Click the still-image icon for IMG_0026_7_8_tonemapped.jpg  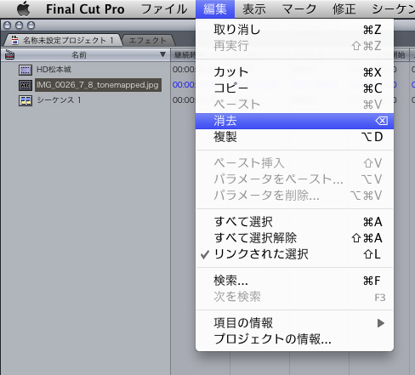point(26,85)
